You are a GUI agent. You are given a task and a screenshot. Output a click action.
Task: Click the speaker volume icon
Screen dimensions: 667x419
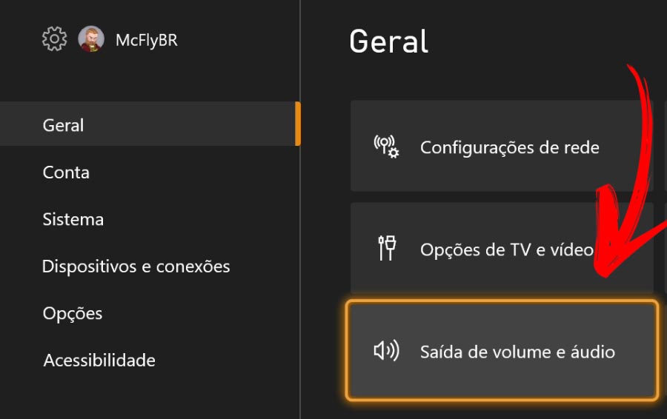[386, 351]
